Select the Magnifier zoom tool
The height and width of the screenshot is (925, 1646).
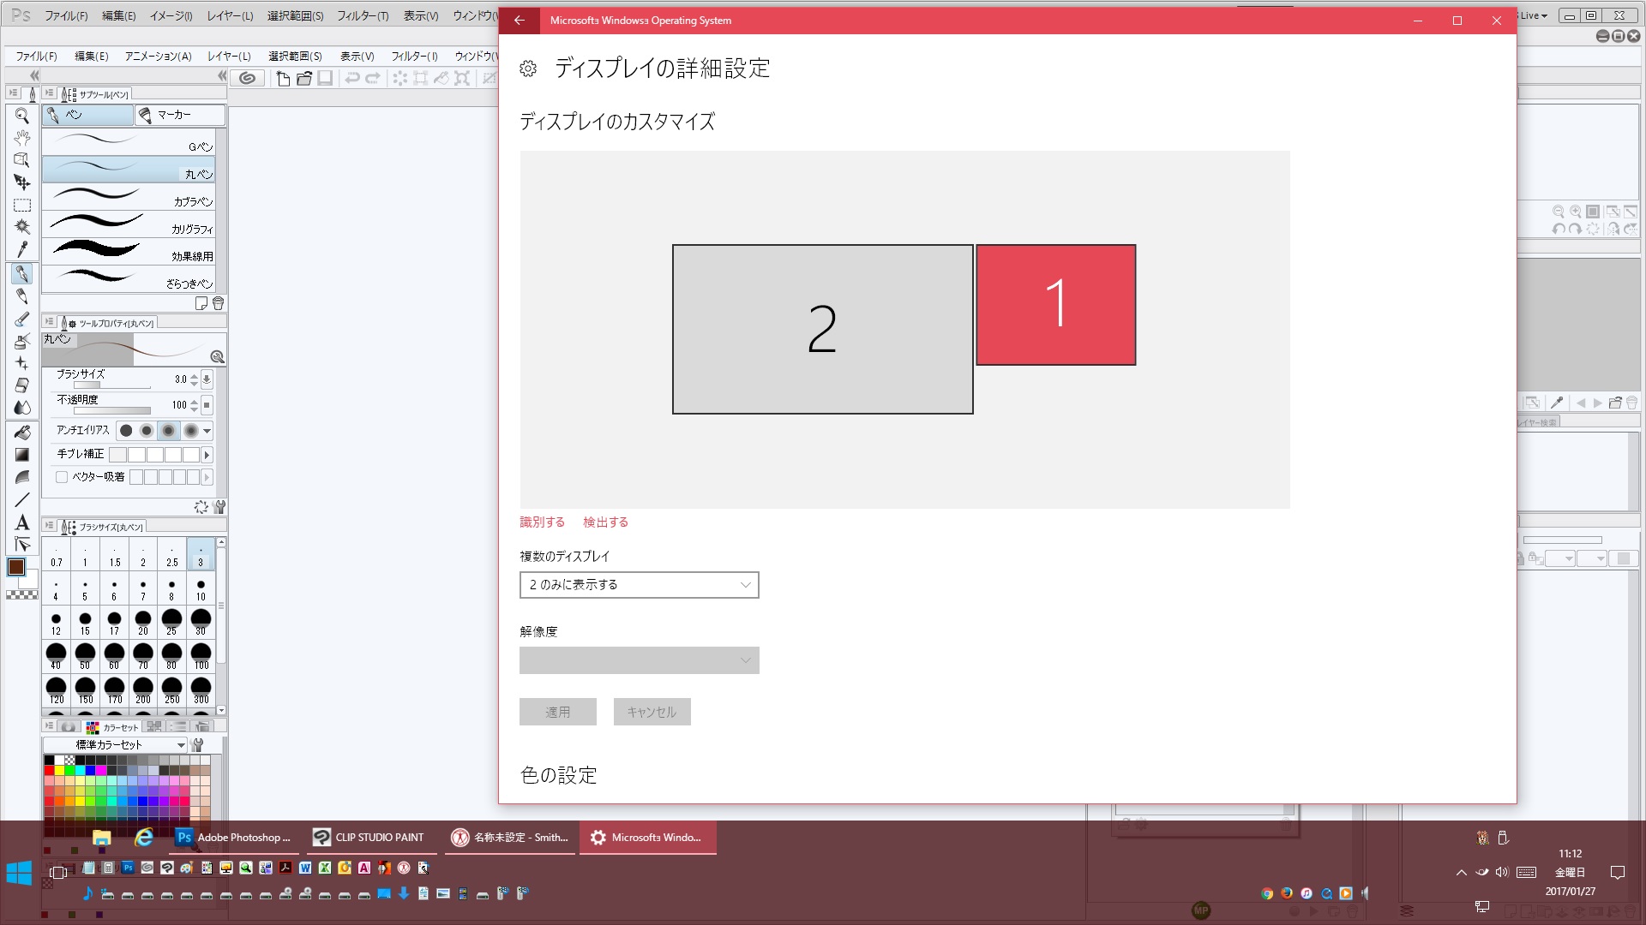point(22,116)
